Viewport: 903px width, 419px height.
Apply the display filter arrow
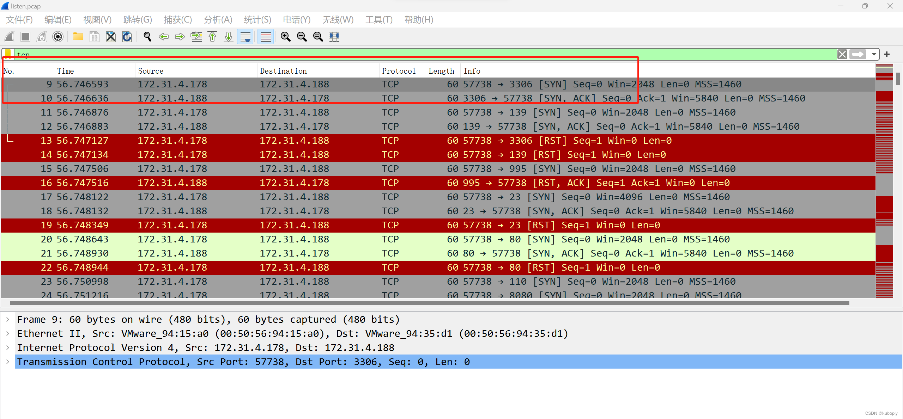(858, 54)
